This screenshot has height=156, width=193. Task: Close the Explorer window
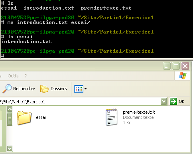(185, 66)
